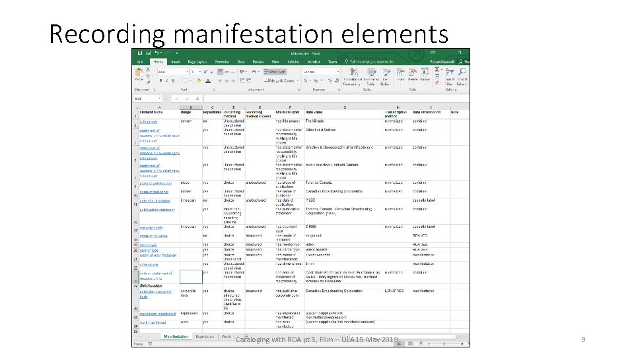Viewport: 634px width, 356px height.
Task: Select the Manifestation sheet tab
Action: pos(176,337)
